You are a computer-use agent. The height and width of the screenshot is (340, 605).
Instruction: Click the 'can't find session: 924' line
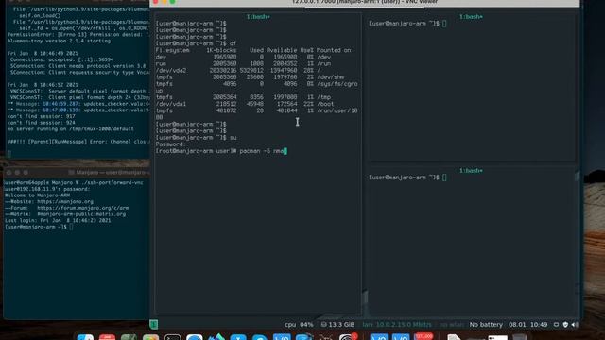pos(41,123)
